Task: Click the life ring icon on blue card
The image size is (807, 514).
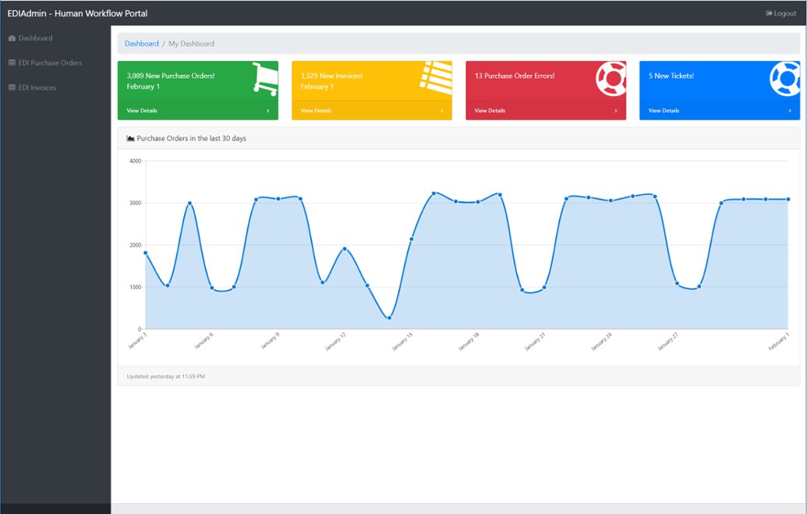Action: click(x=785, y=79)
